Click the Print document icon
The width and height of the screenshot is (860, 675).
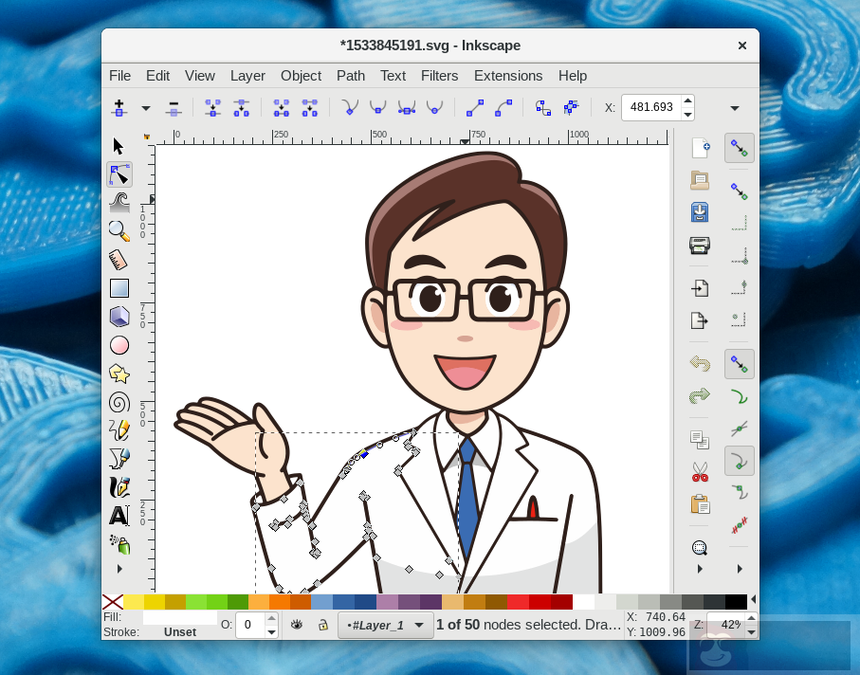tap(700, 246)
